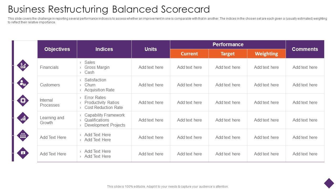Click the purple diamond in the bottom-right corner
The height and width of the screenshot is (189, 336).
[x=329, y=183]
